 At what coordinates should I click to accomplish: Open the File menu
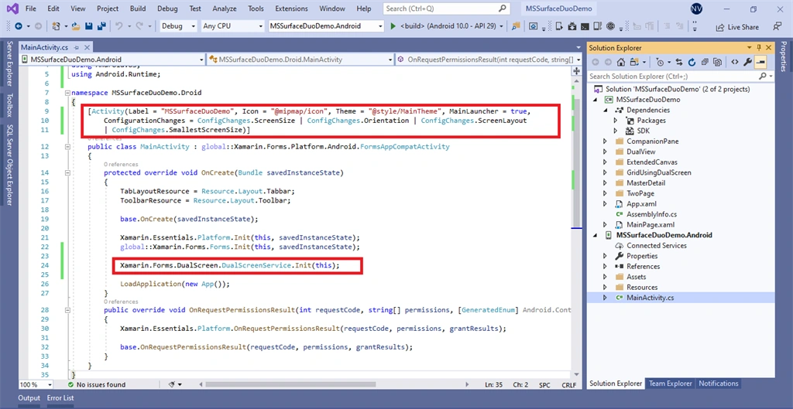point(30,9)
